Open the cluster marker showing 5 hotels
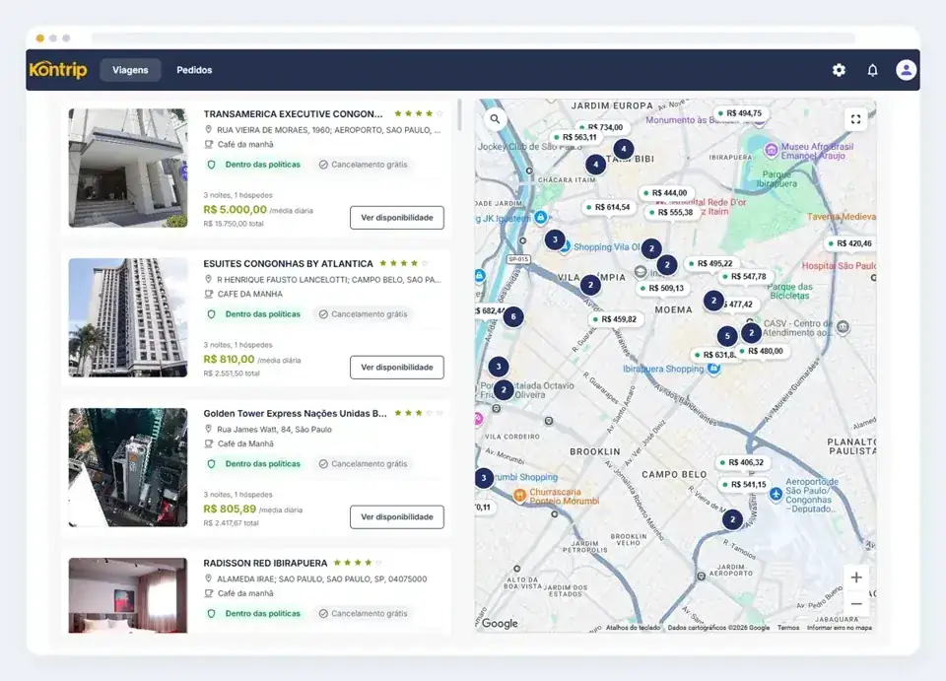Screen dimensions: 946x681 click(x=727, y=336)
